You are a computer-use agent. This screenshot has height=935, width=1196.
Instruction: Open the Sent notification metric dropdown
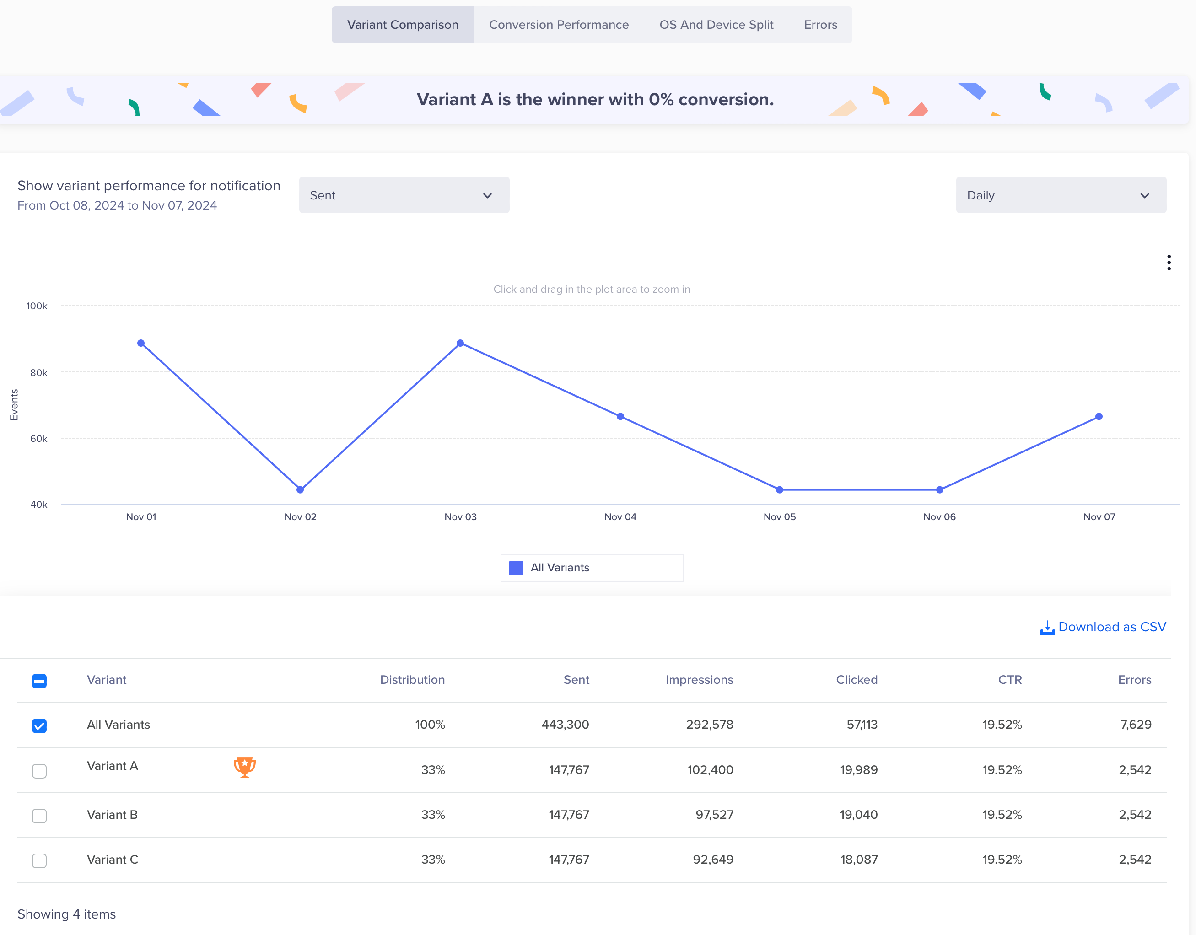point(404,195)
